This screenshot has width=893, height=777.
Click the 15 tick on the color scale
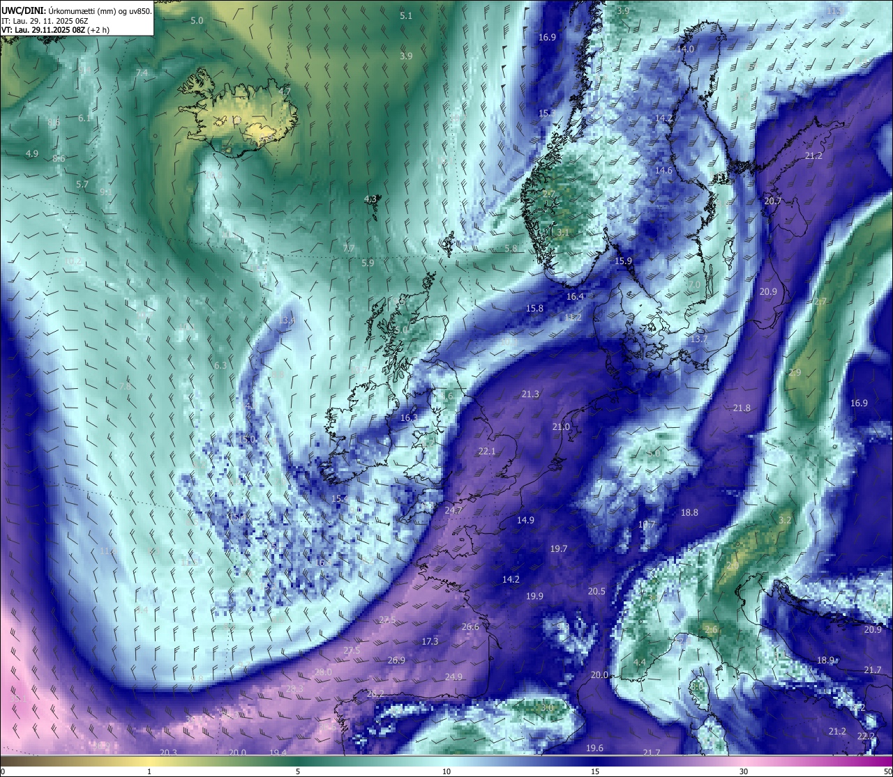click(x=595, y=771)
